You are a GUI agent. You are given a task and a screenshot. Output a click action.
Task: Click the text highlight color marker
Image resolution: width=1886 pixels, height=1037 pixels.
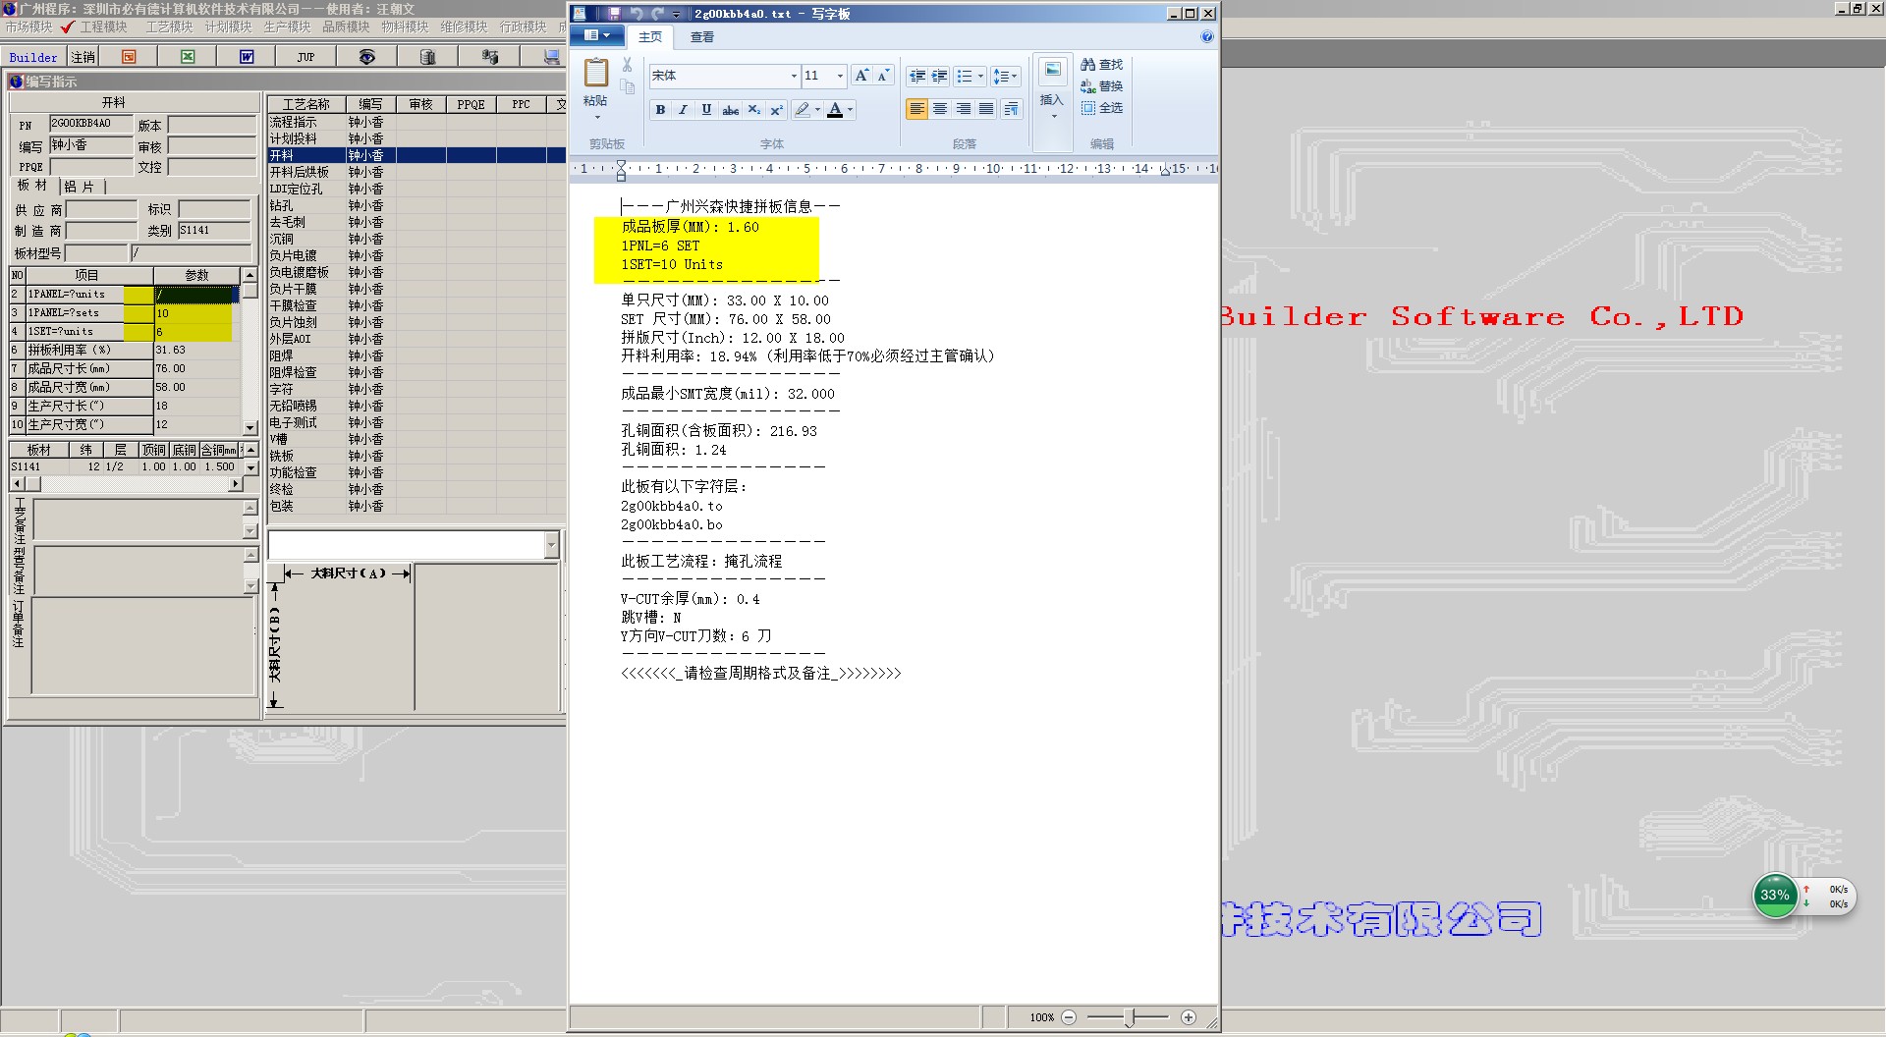803,110
